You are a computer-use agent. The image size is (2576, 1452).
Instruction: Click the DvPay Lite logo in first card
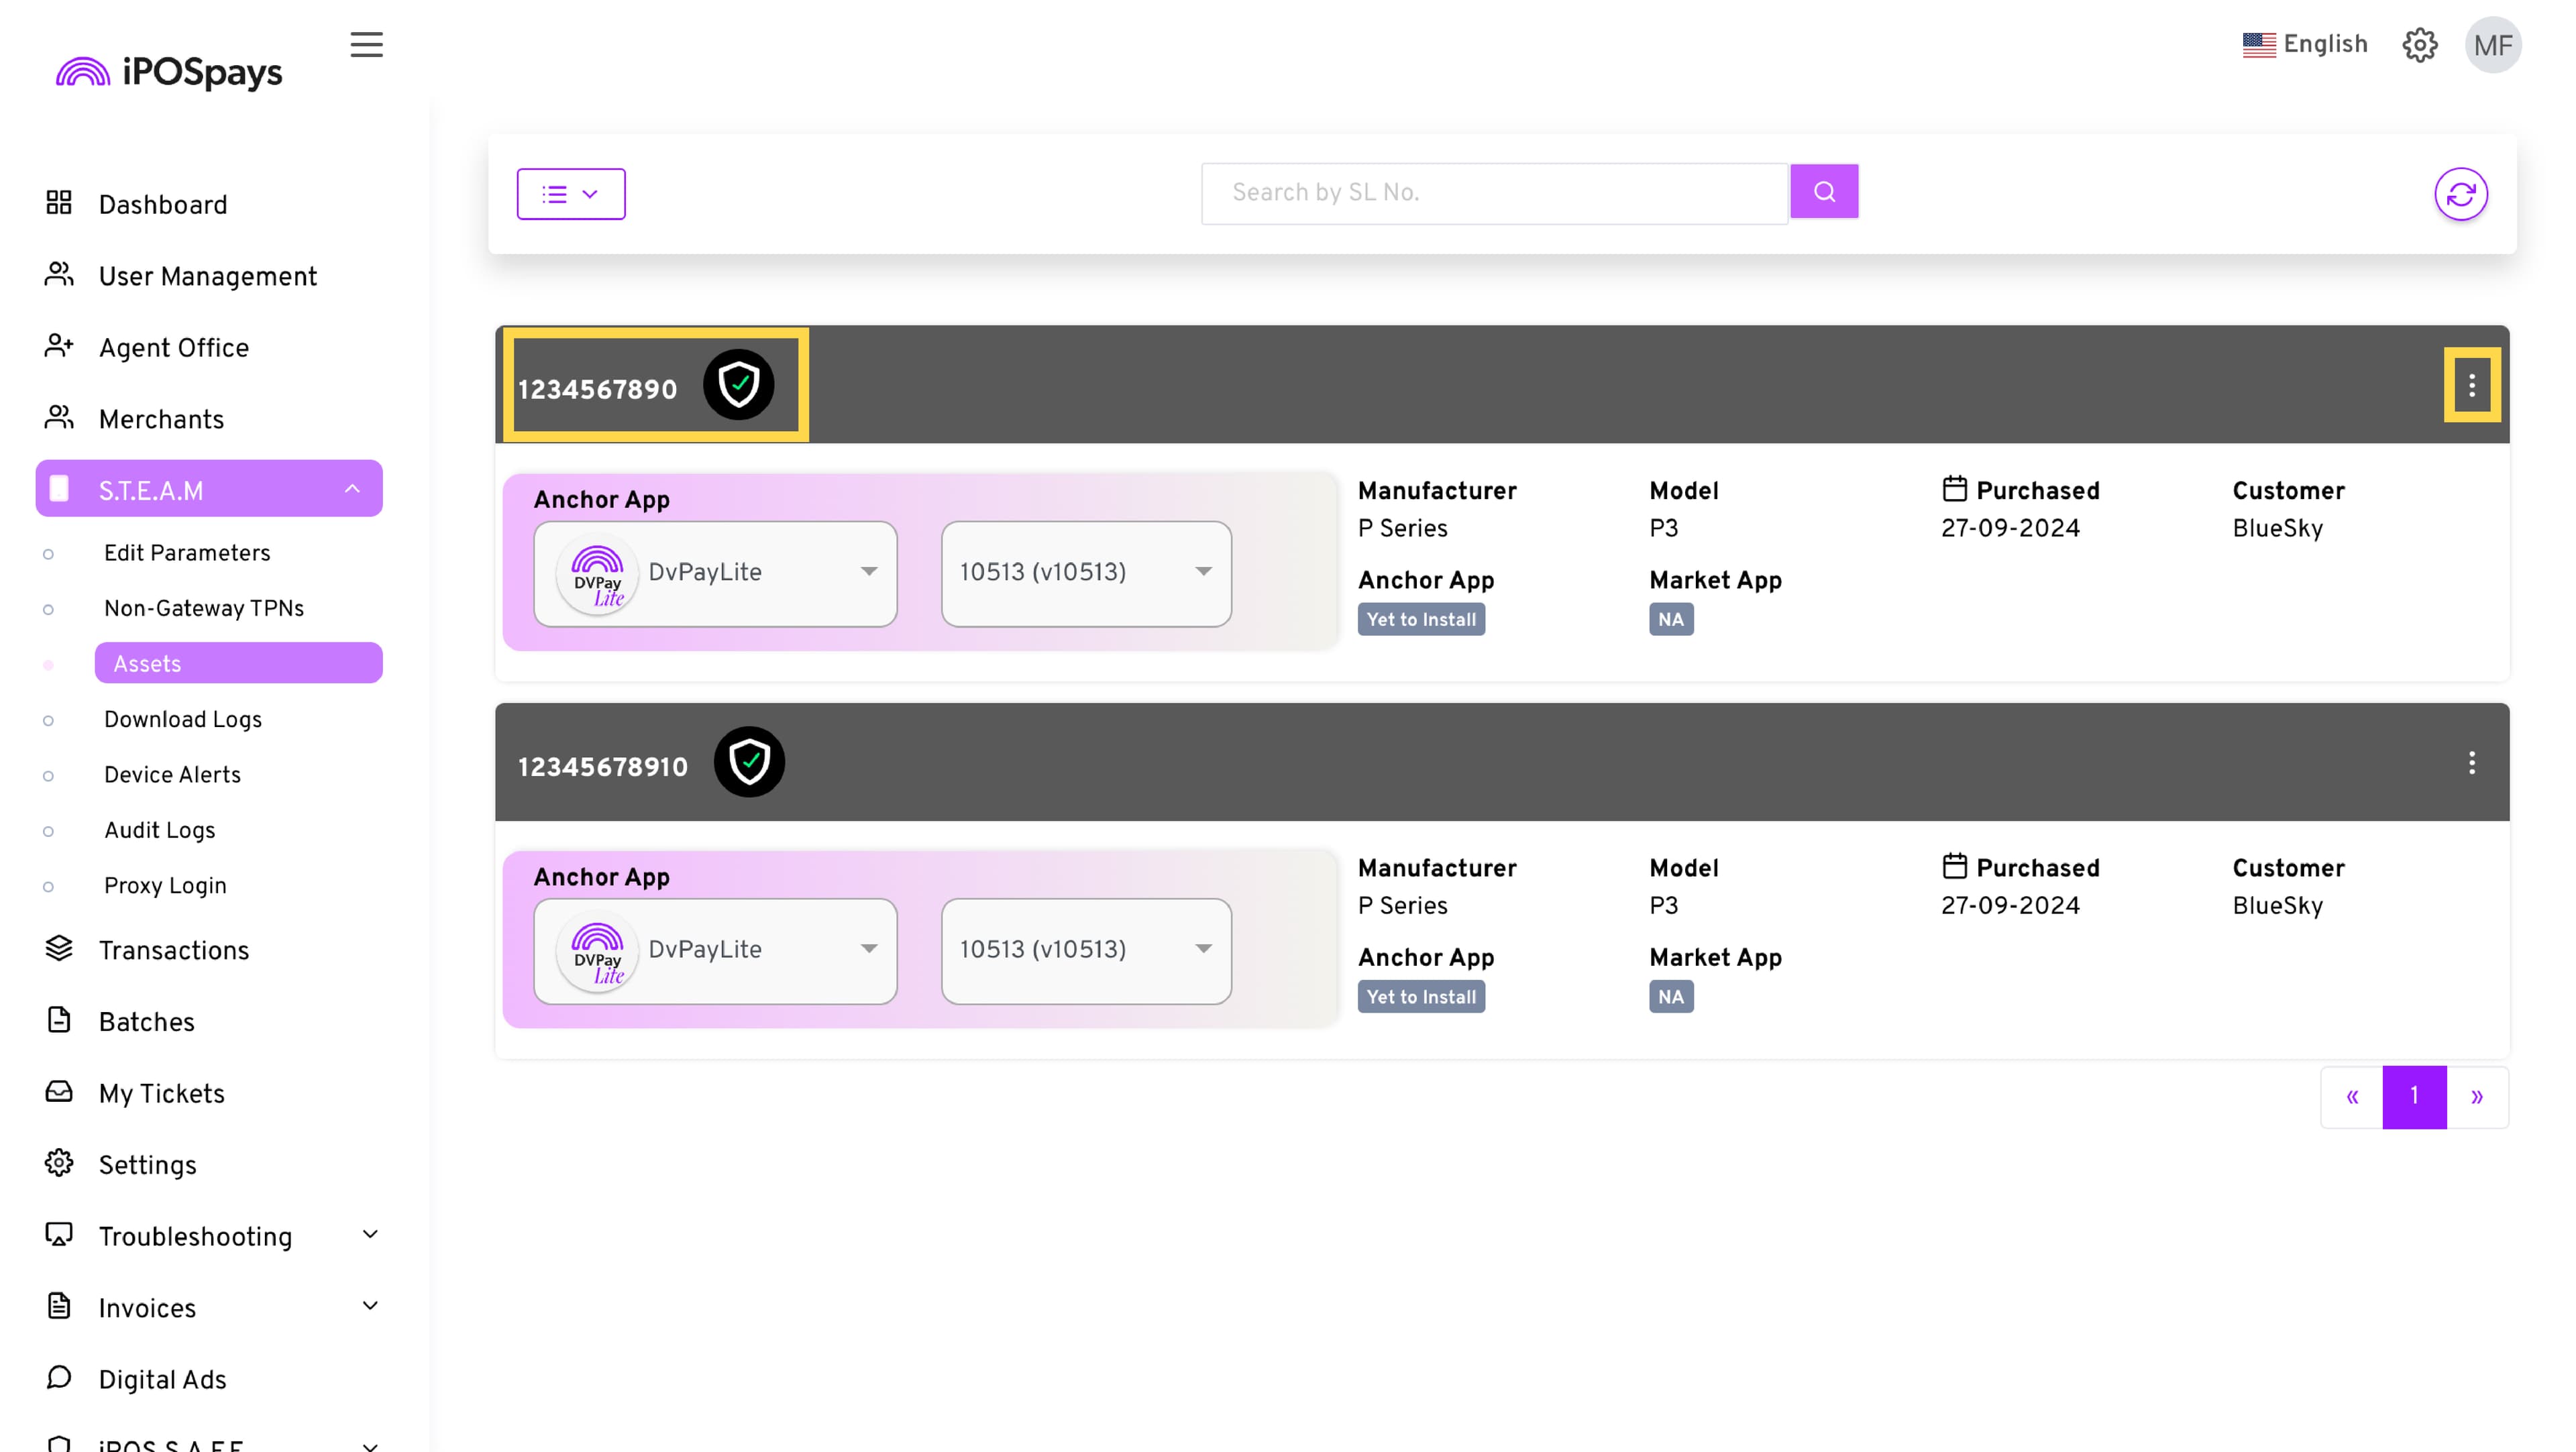pyautogui.click(x=597, y=574)
